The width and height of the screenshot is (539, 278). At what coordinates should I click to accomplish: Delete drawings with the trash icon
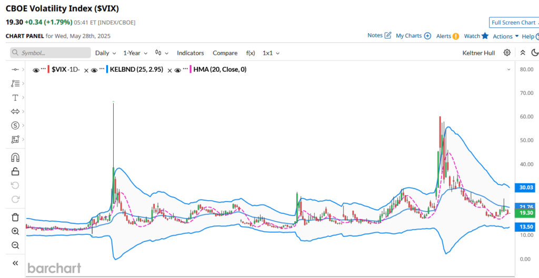pos(15,217)
